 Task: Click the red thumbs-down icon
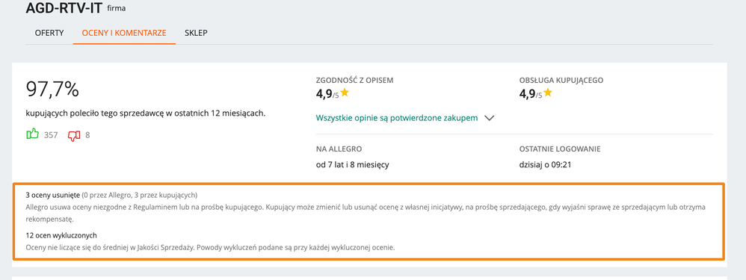tap(74, 135)
